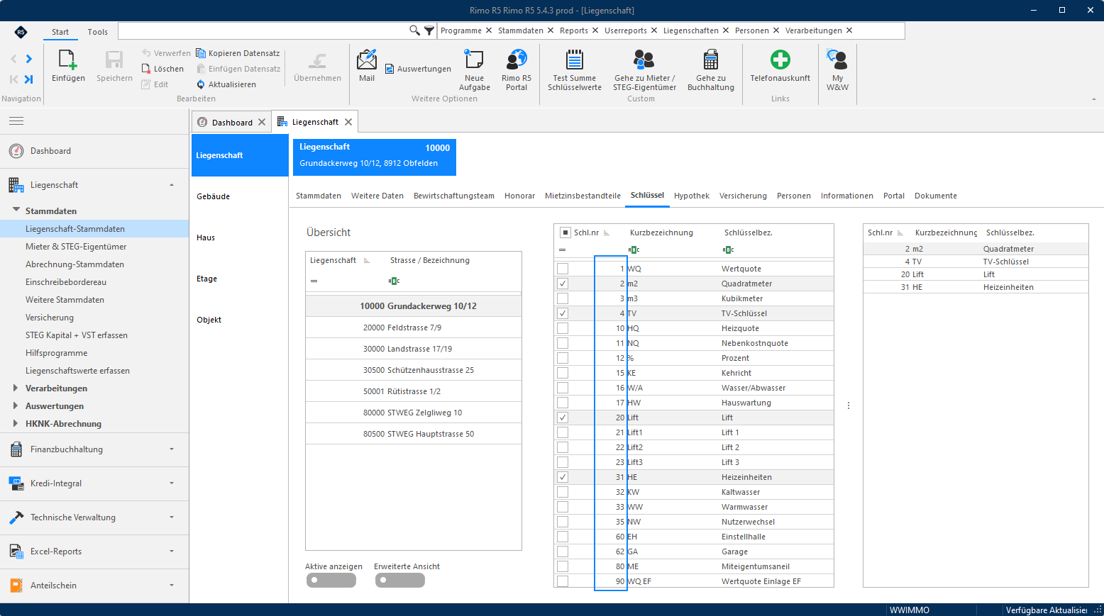Switch to the Hypothek tab
This screenshot has width=1104, height=616.
tap(692, 196)
